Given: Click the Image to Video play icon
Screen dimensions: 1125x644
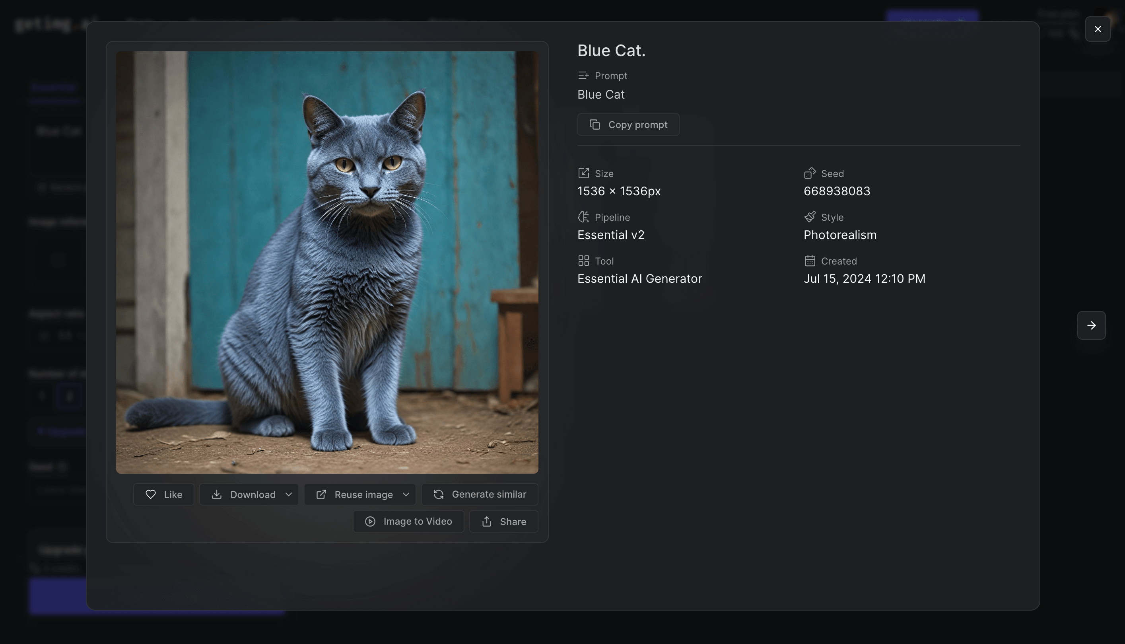Looking at the screenshot, I should [x=371, y=521].
